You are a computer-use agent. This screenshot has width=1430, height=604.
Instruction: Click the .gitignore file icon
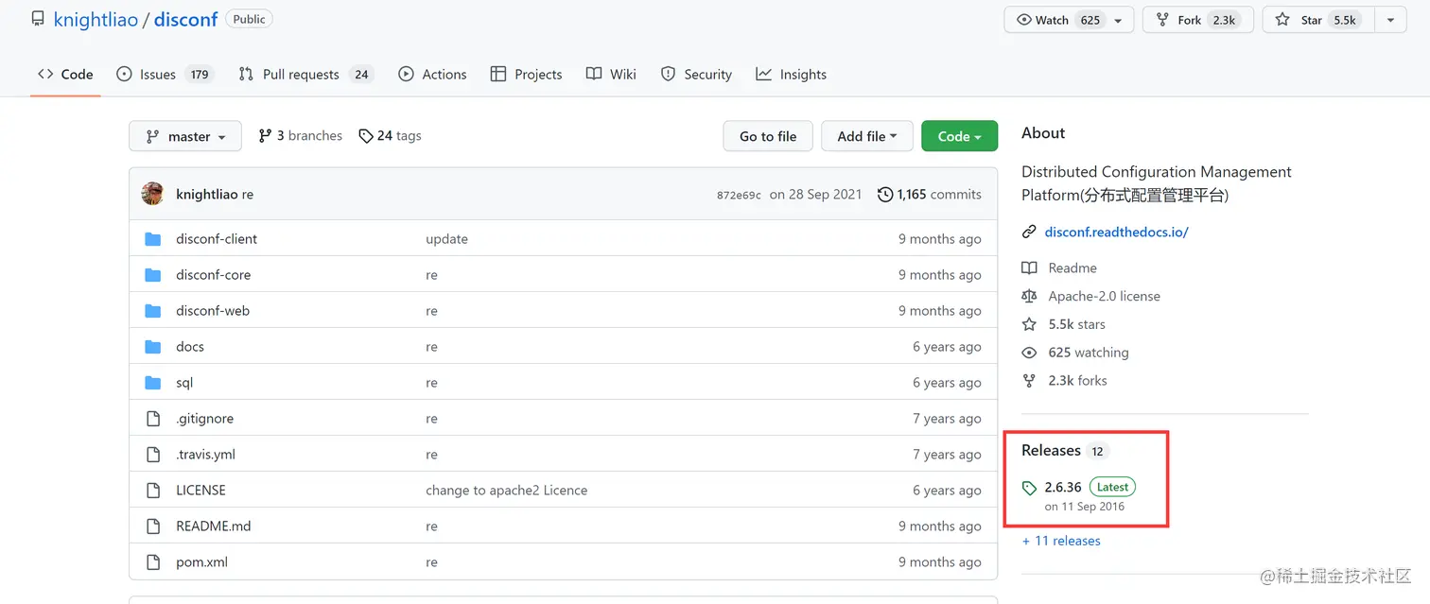153,419
